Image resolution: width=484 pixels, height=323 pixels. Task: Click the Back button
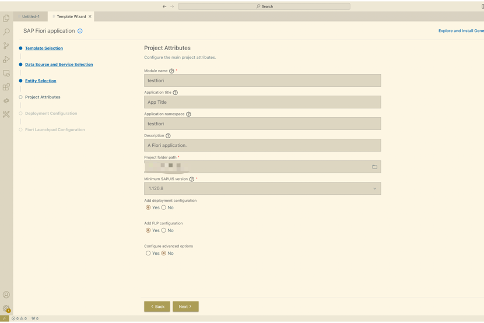pos(157,307)
